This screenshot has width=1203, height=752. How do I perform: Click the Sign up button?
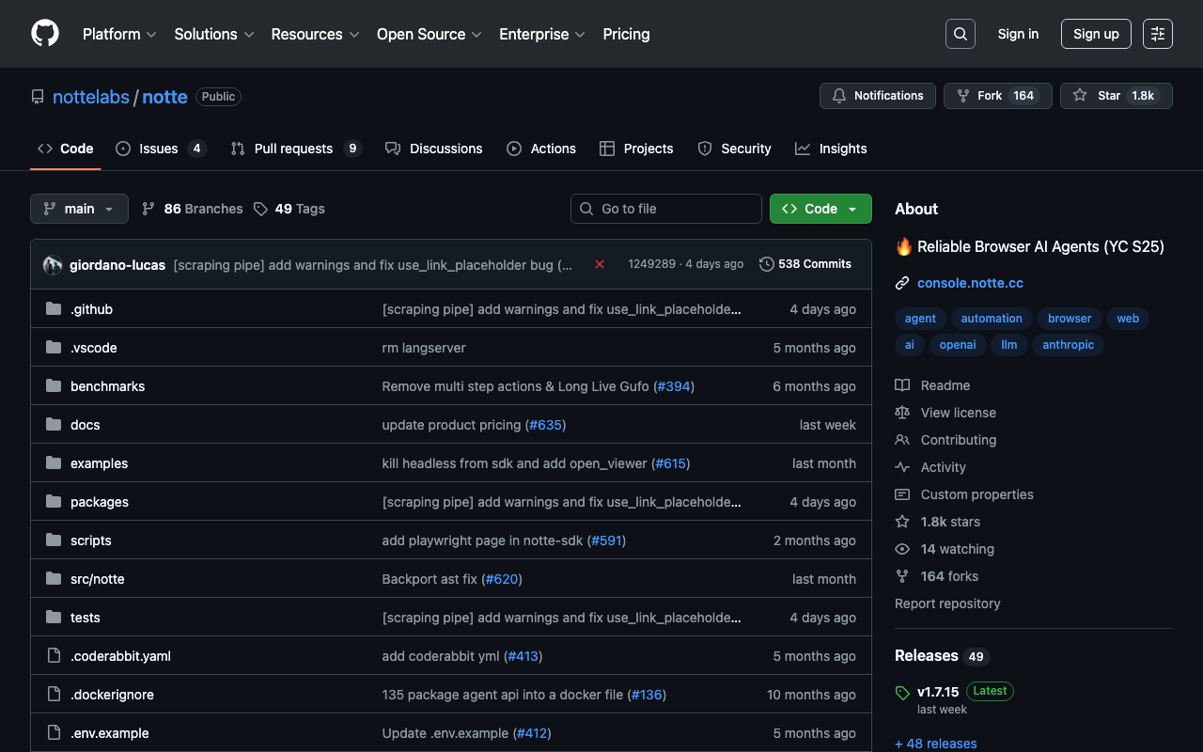coord(1096,34)
